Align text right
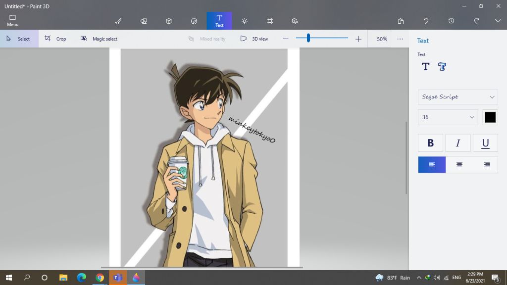Image resolution: width=507 pixels, height=285 pixels. coord(487,165)
